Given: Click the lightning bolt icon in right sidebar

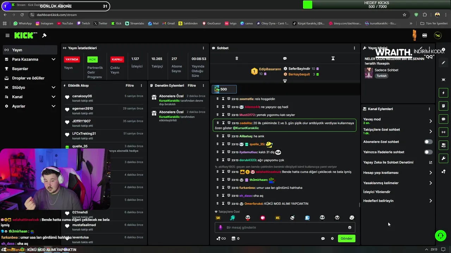Looking at the screenshot, I should pos(444,93).
